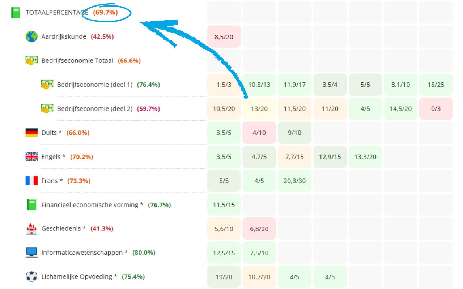Open the 19/20 grade for Lichamelijke Opvoeding

224,276
